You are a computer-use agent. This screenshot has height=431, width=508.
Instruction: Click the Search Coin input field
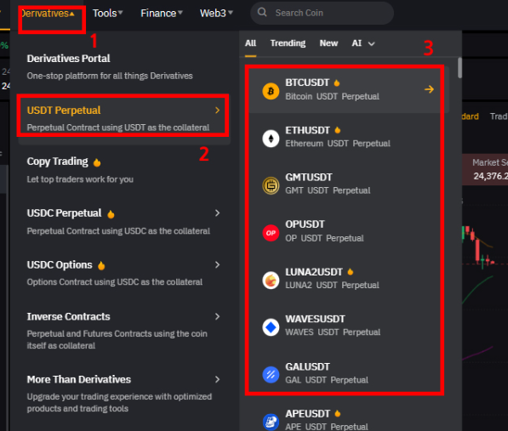322,13
